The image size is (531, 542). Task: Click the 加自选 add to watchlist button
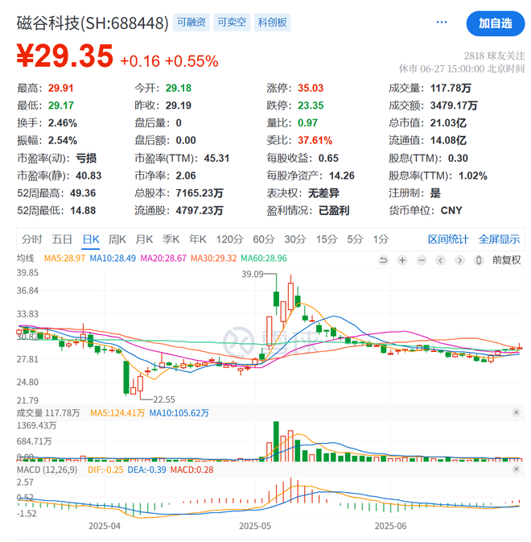coord(496,23)
